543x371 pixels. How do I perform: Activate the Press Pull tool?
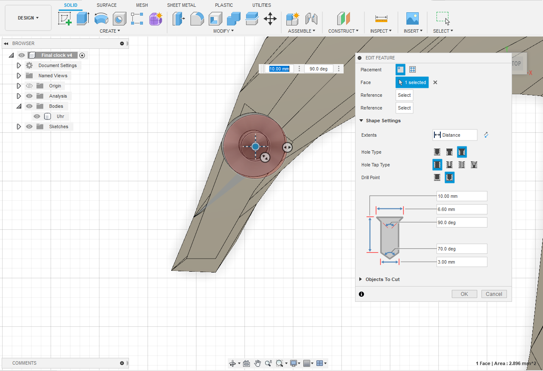pos(179,19)
